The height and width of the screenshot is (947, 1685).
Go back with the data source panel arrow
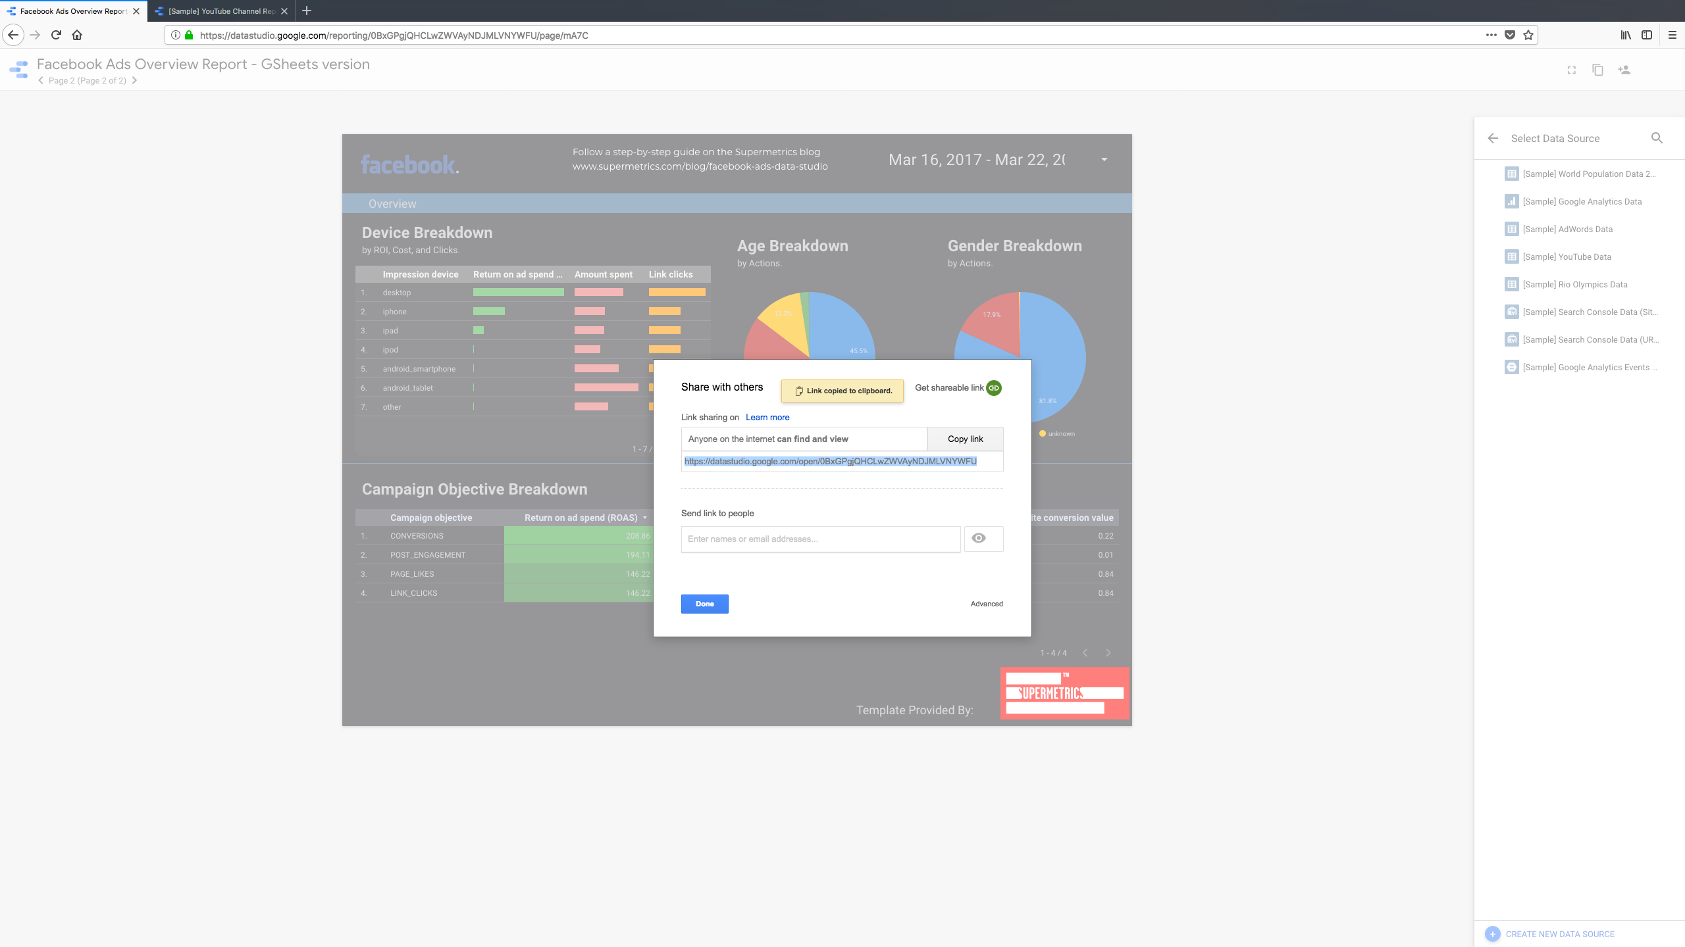tap(1493, 138)
